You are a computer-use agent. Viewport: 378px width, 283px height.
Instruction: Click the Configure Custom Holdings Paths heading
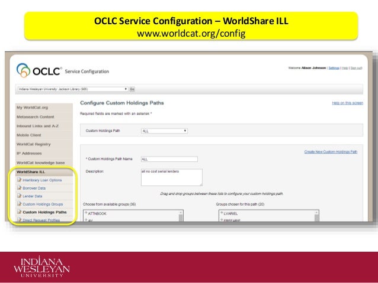pos(121,103)
